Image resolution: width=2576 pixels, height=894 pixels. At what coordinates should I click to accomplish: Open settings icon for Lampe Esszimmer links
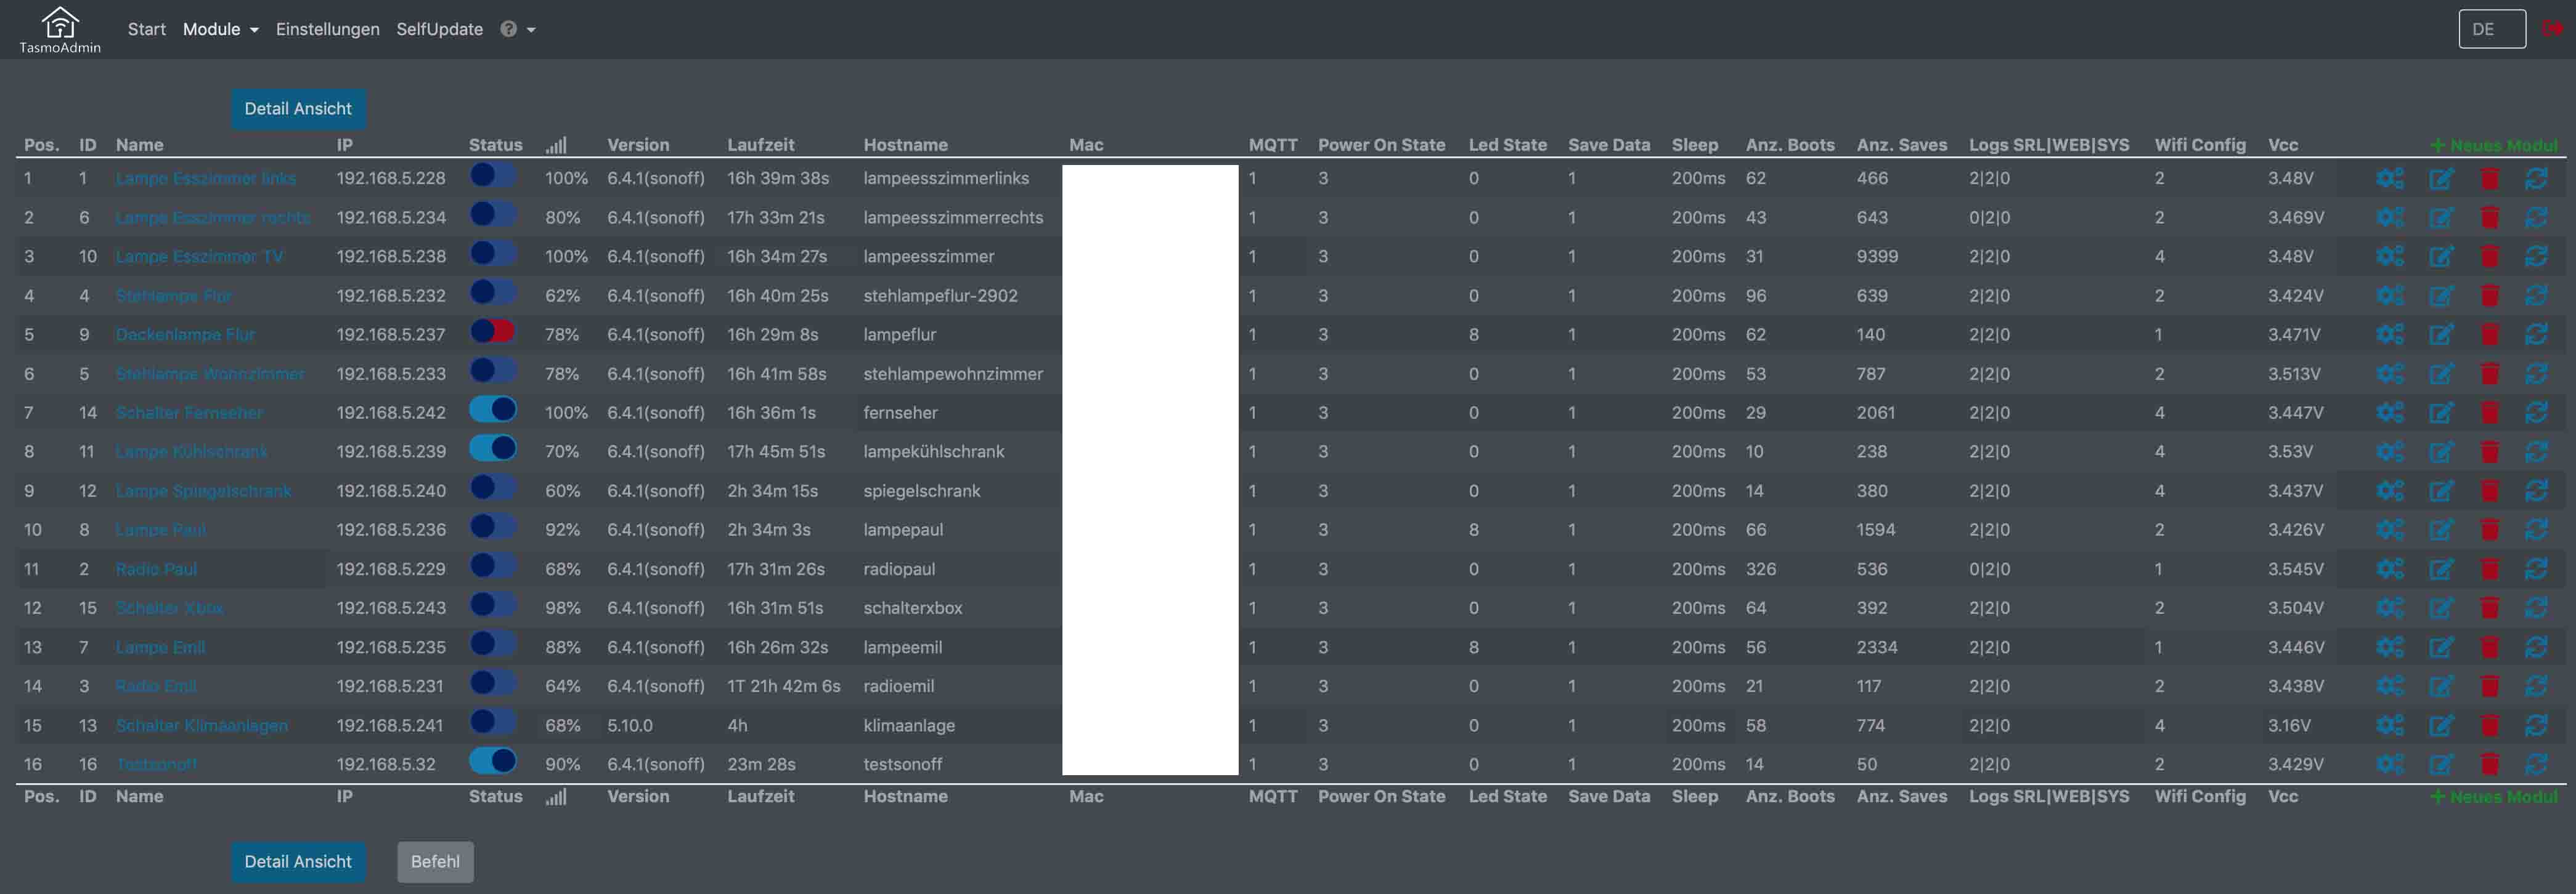tap(2389, 179)
